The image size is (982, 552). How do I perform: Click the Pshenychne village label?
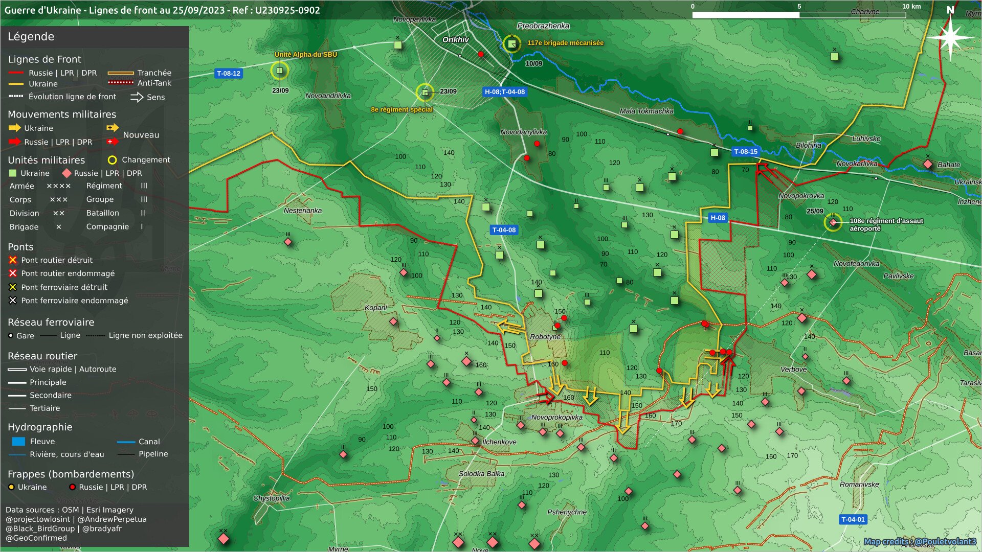pos(567,512)
